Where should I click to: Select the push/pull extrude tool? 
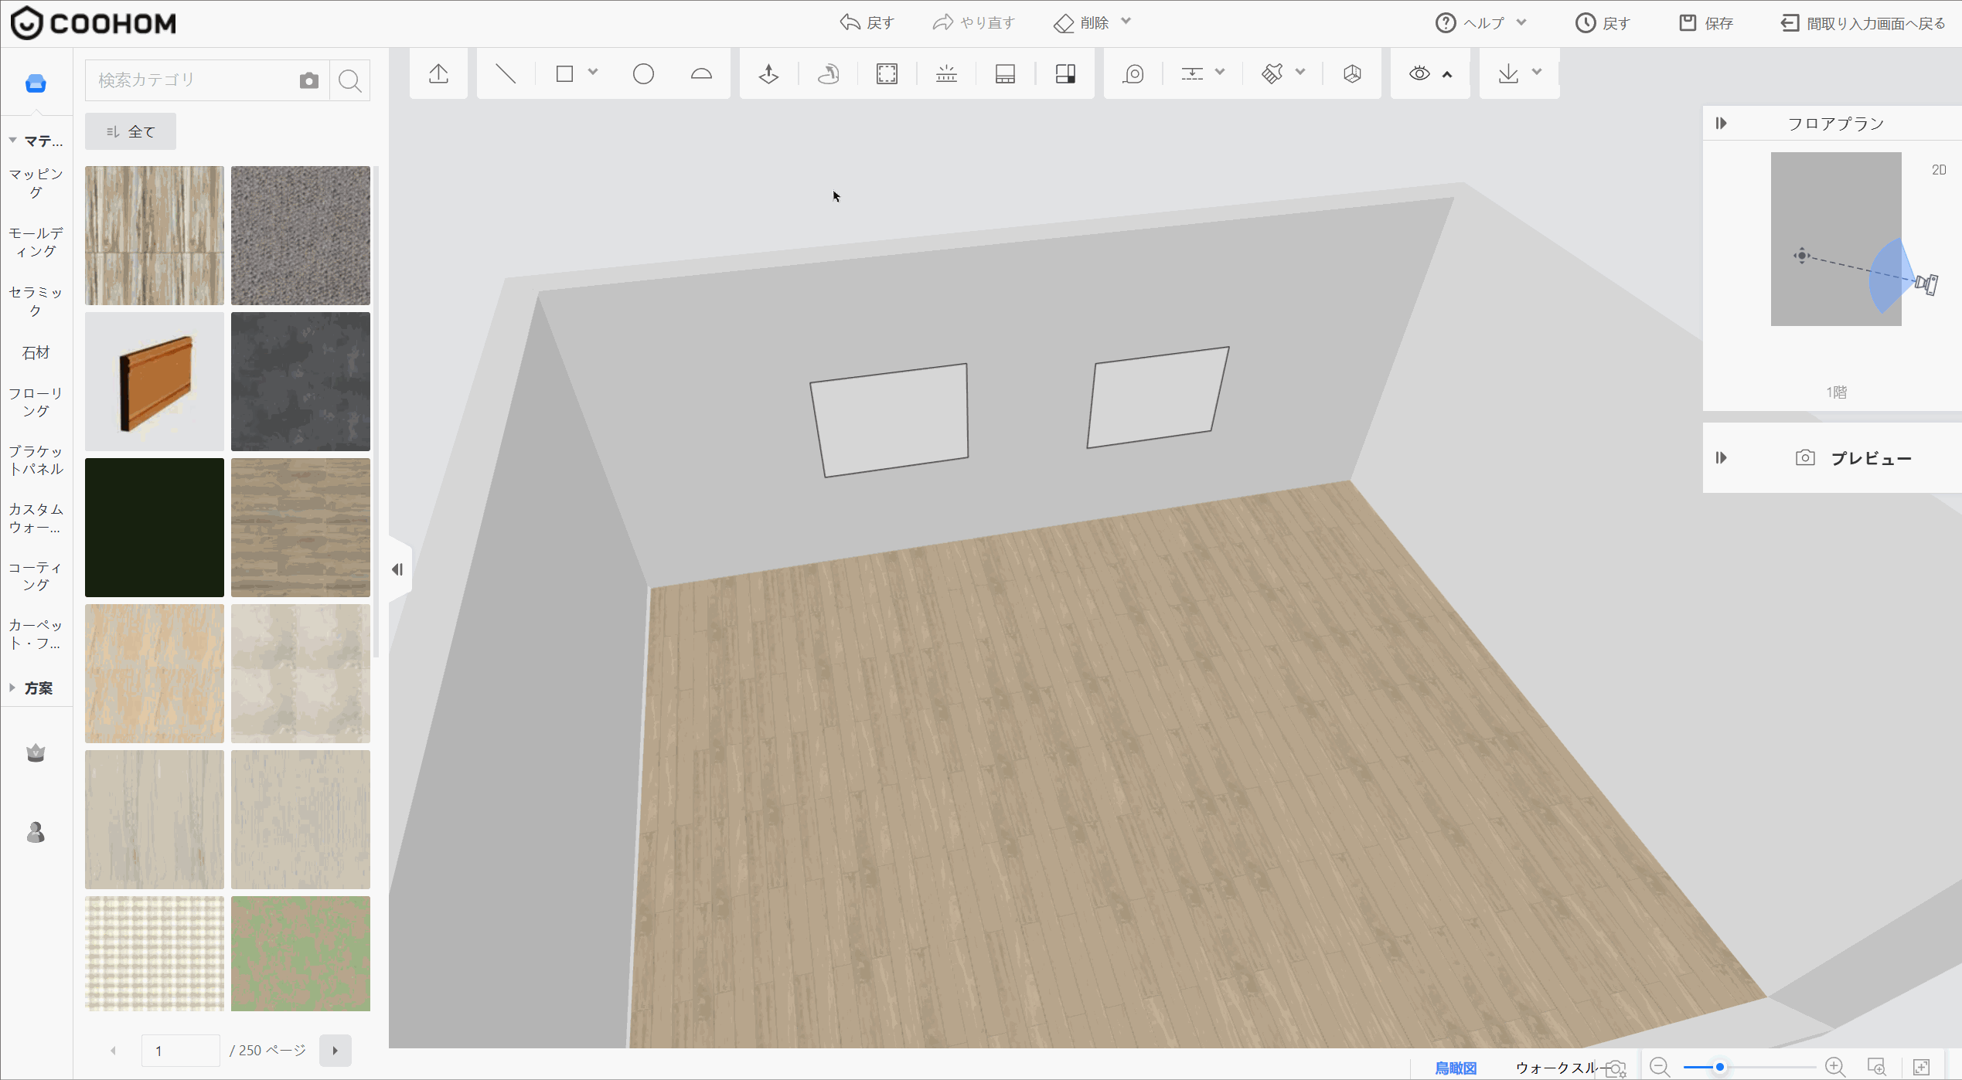click(768, 74)
